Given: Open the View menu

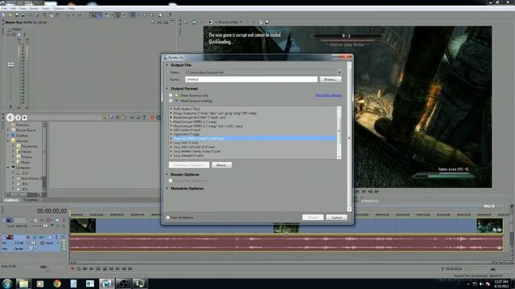Looking at the screenshot, I should point(23,9).
